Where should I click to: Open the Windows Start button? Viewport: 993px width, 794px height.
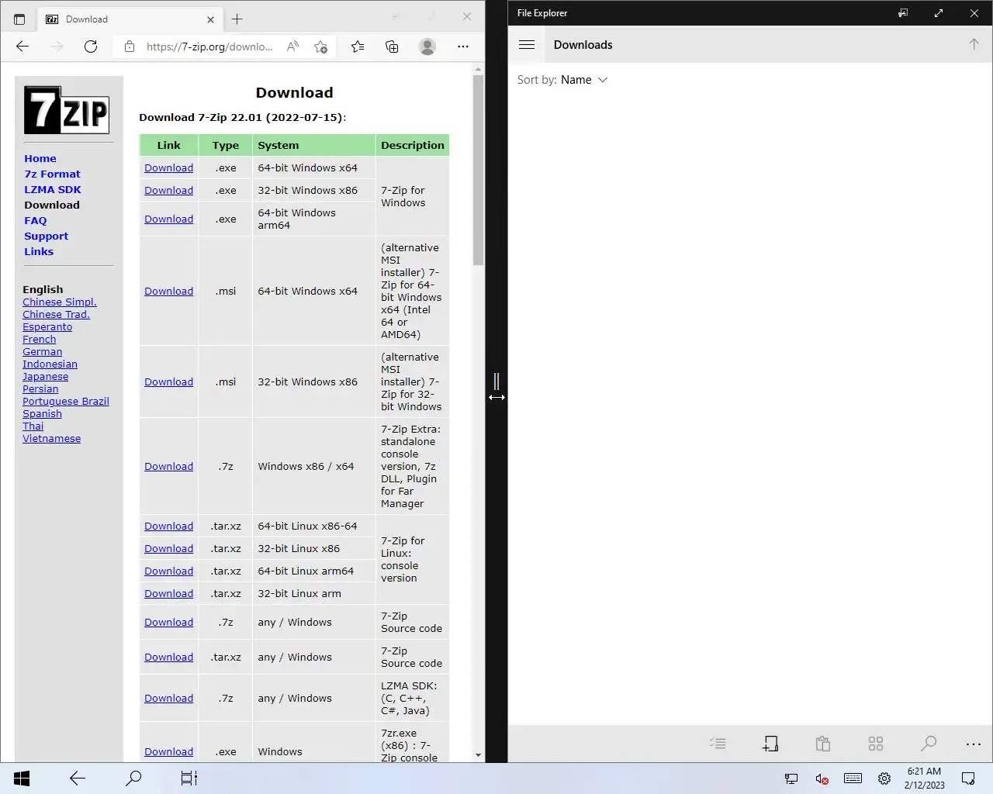[22, 778]
